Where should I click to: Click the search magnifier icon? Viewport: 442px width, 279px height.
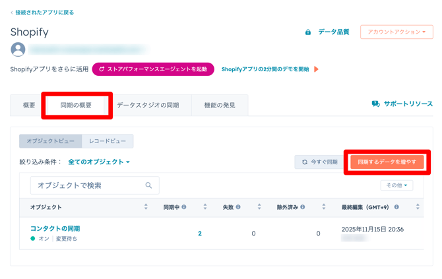pos(148,185)
